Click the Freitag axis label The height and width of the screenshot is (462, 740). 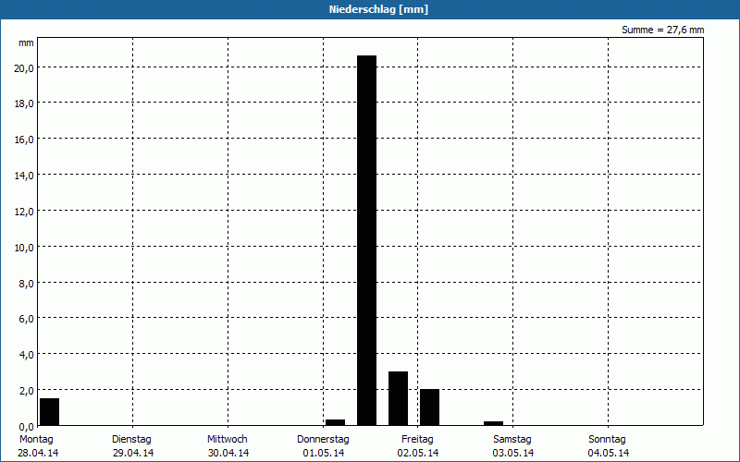pyautogui.click(x=417, y=440)
